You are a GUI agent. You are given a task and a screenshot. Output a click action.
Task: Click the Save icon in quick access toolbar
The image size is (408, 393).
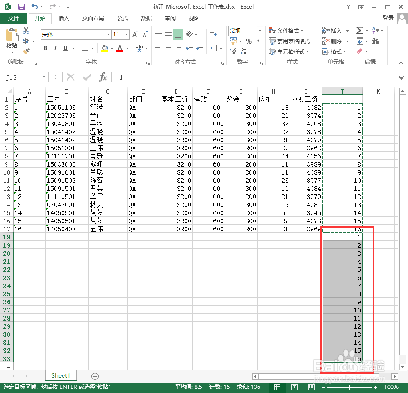click(x=21, y=7)
